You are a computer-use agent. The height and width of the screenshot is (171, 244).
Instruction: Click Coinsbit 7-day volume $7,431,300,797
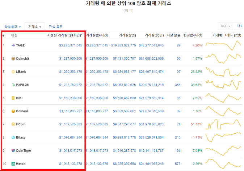tap(124, 59)
